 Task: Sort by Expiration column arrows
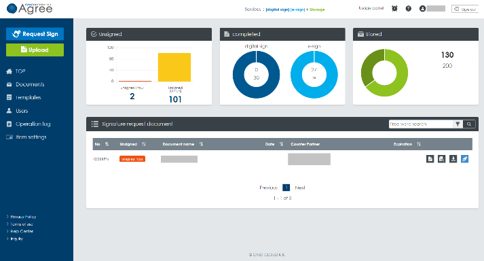(419, 144)
